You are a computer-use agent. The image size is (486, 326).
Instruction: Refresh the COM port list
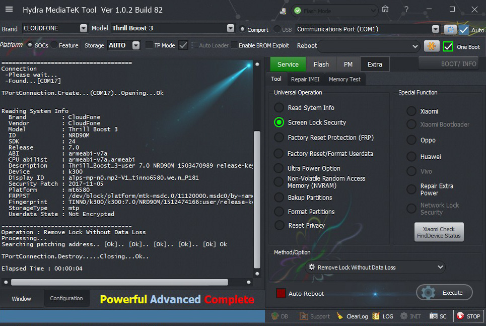[450, 30]
